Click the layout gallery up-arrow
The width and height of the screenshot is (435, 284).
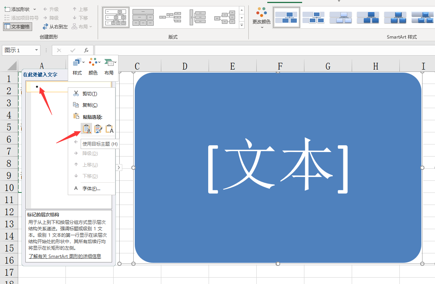[242, 10]
